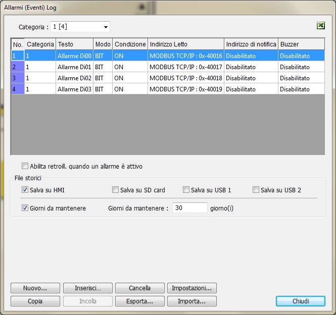Select the Allarme Di00 text cell
Viewport: 336px width, 315px height.
click(75, 56)
